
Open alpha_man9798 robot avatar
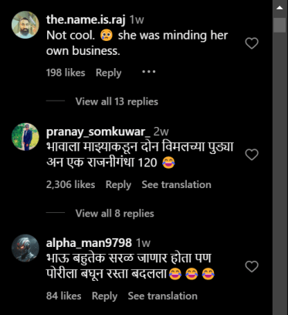25,248
